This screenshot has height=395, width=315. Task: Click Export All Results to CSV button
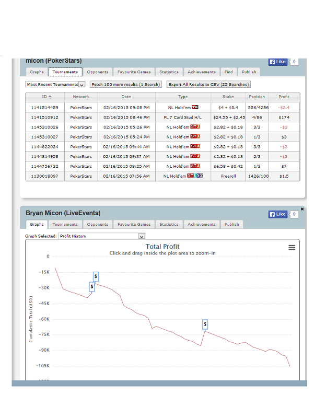pos(208,85)
